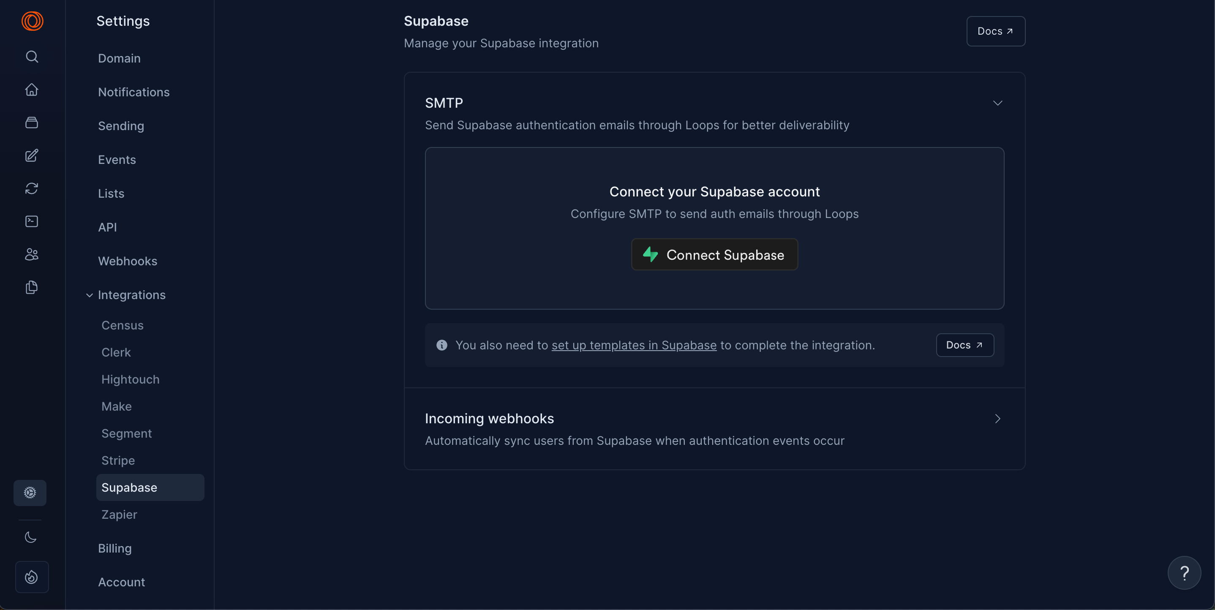The height and width of the screenshot is (610, 1215).
Task: Select Zapier under Integrations
Action: pos(119,514)
